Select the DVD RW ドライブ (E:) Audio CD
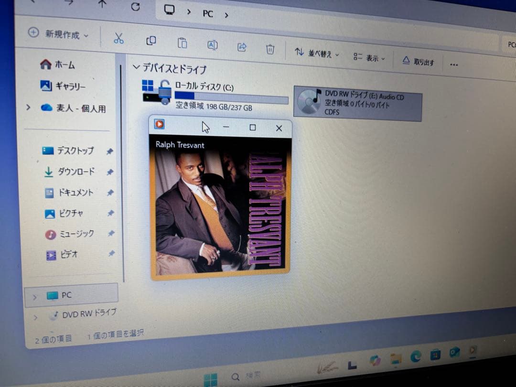This screenshot has height=387, width=516. pyautogui.click(x=357, y=104)
